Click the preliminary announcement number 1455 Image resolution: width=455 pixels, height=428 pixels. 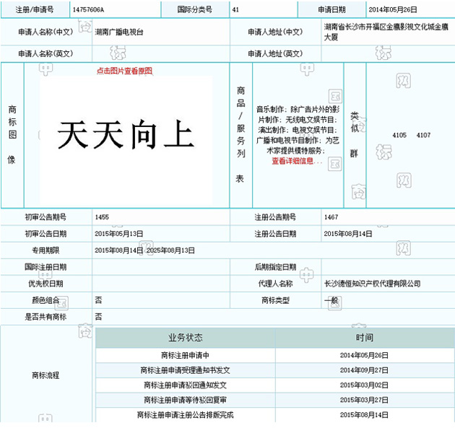(102, 217)
